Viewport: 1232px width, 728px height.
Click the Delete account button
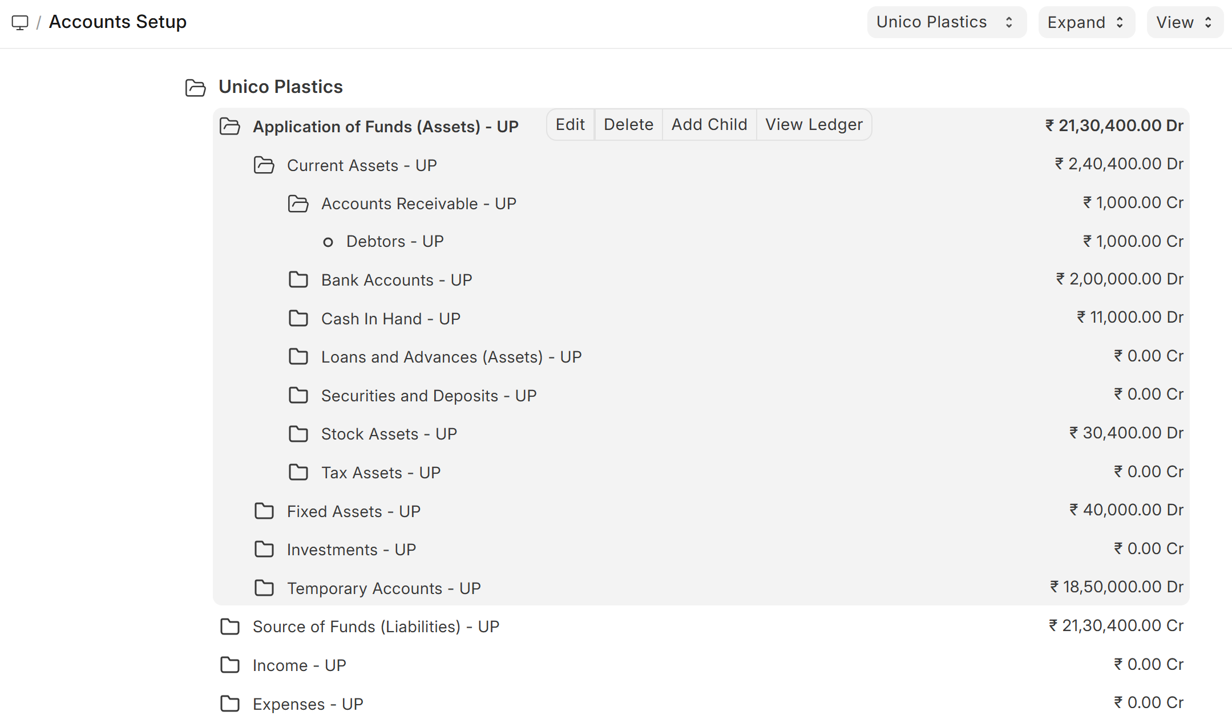[x=628, y=125]
